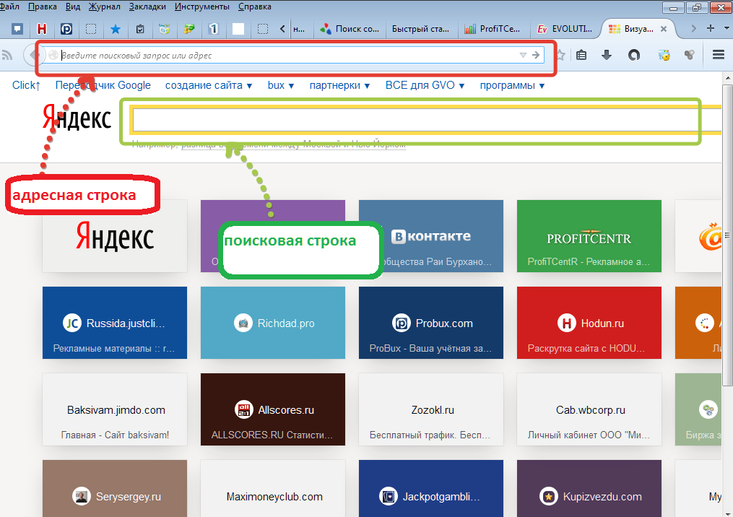Viewport: 733px width, 517px height.
Task: Open the Справка menu
Action: pyautogui.click(x=255, y=6)
